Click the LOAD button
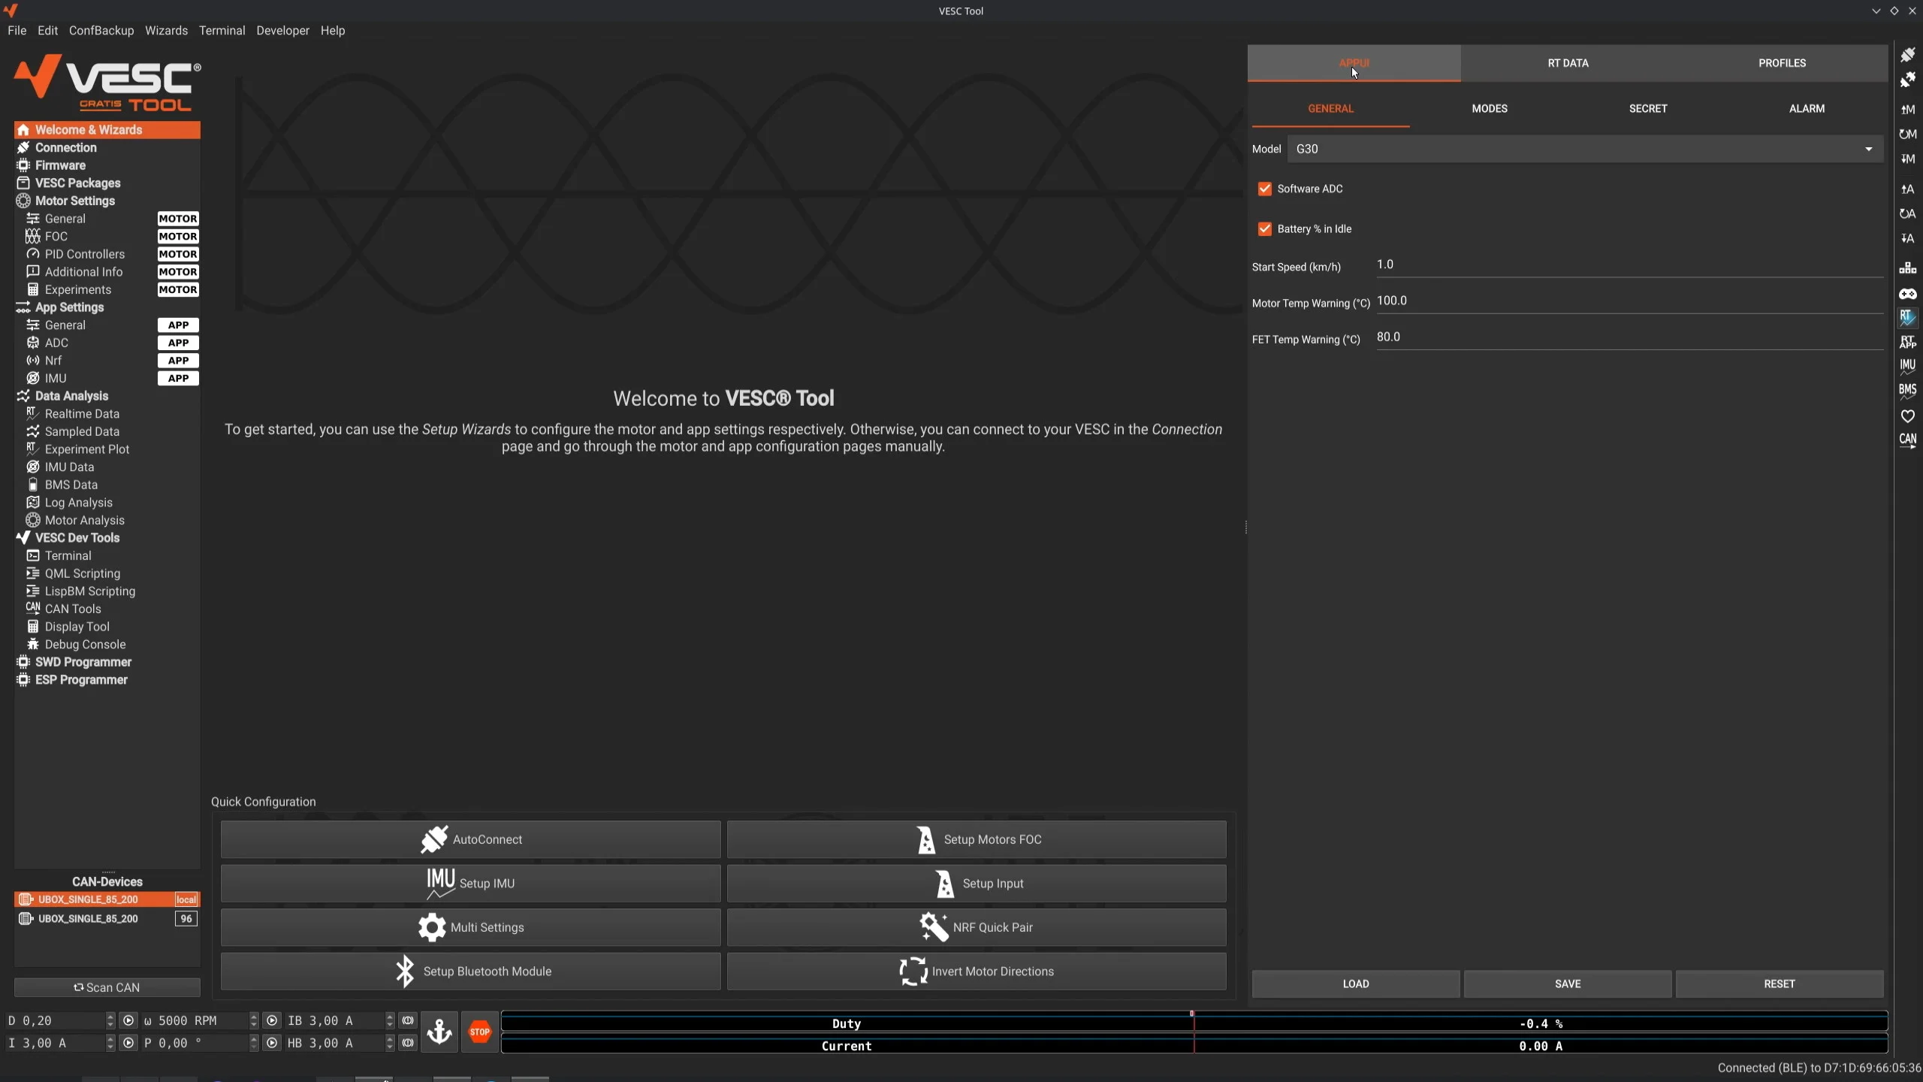The image size is (1923, 1082). pyautogui.click(x=1356, y=984)
